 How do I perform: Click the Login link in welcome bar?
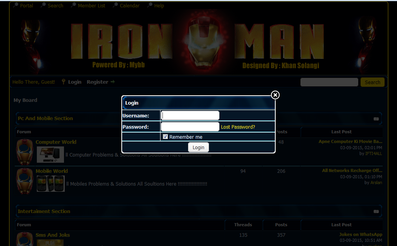(75, 82)
